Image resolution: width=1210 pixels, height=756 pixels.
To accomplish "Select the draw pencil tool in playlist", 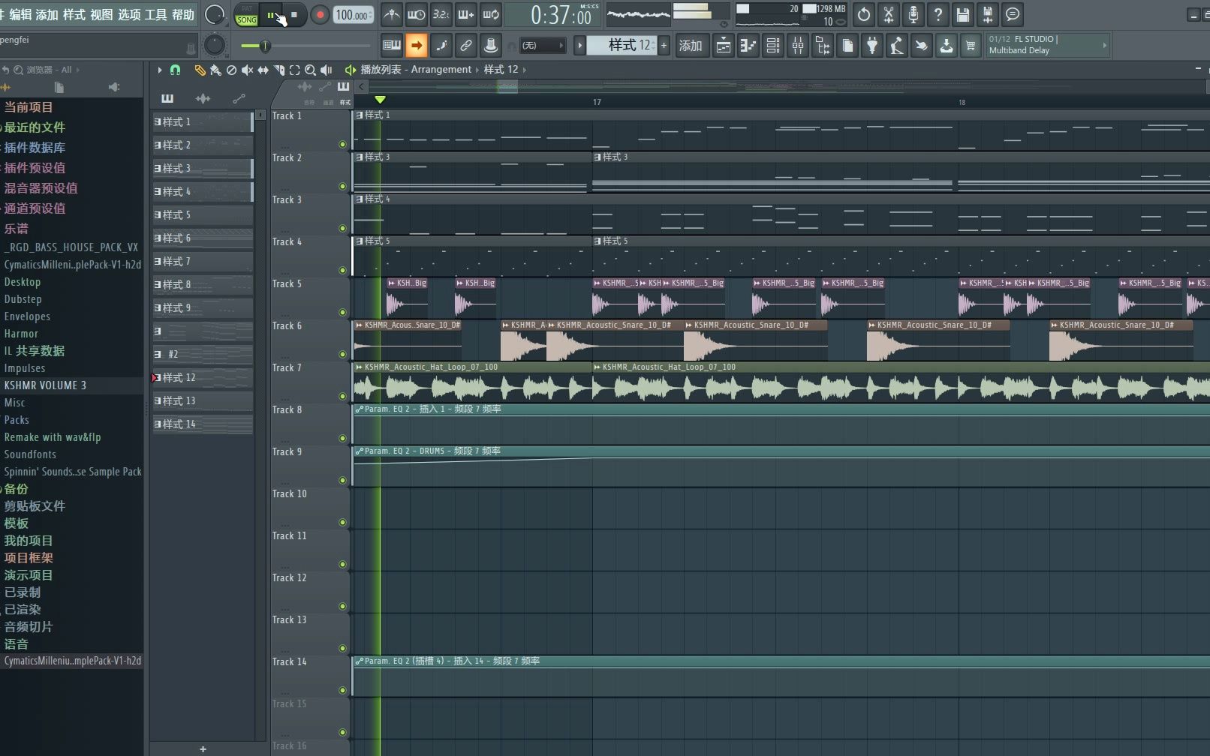I will [x=200, y=70].
